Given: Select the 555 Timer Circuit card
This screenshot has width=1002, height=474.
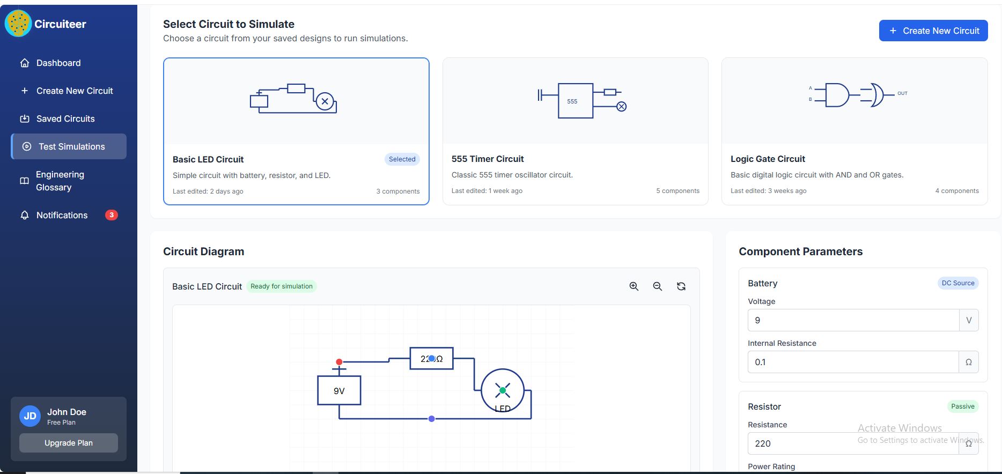Looking at the screenshot, I should [575, 131].
